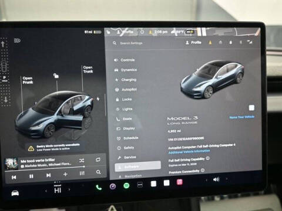Open HomeLink garage icon in settings header
Image resolution: width=282 pixels, height=211 pixels.
point(220,42)
